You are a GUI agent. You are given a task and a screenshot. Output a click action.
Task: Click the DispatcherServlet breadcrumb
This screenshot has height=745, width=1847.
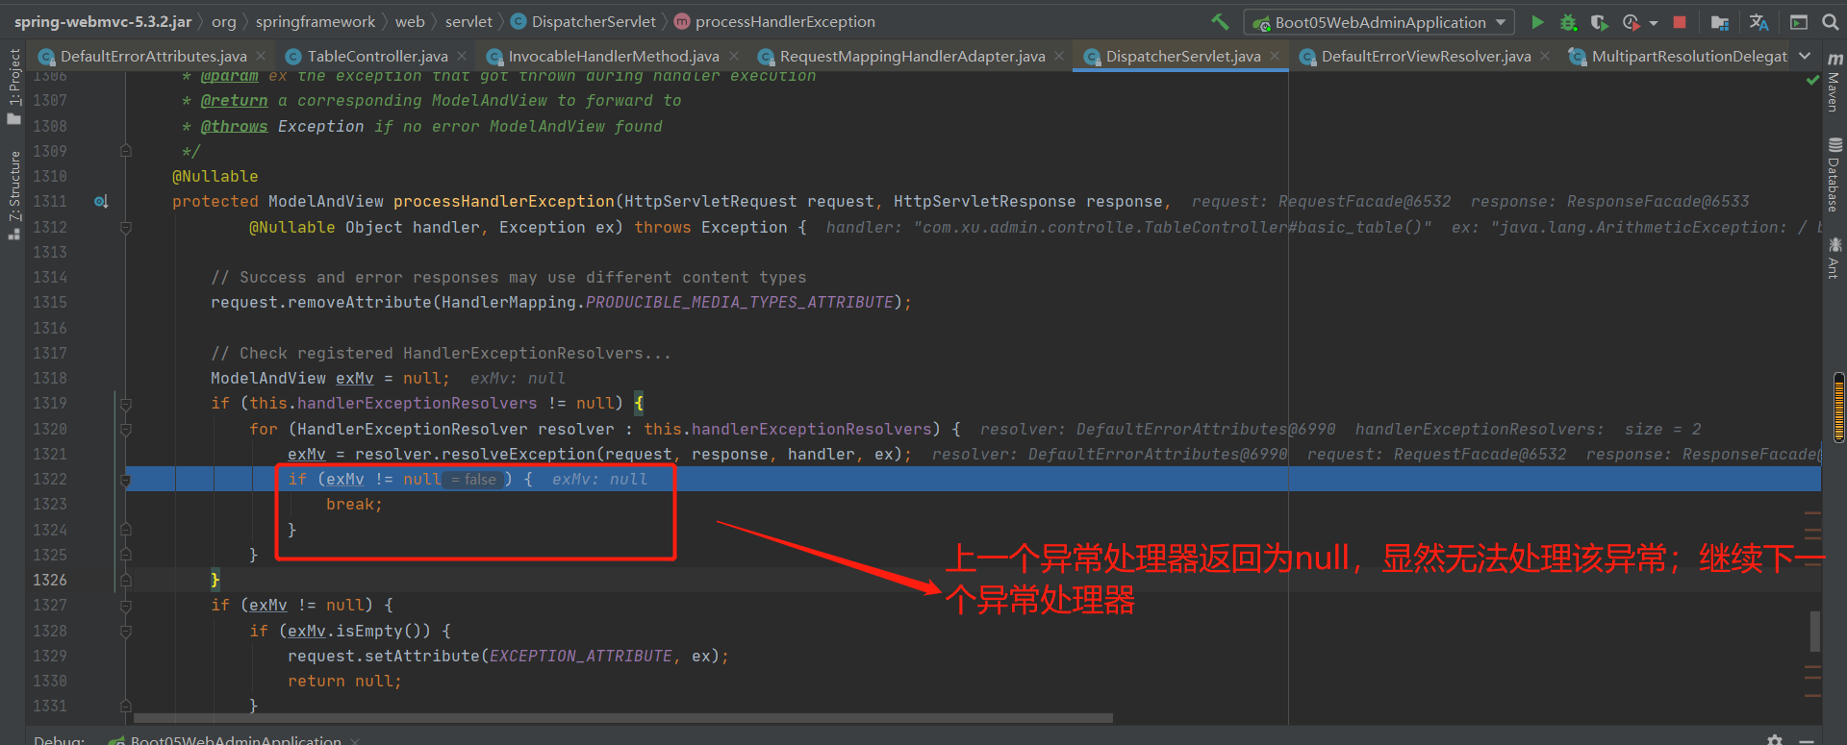click(x=583, y=21)
